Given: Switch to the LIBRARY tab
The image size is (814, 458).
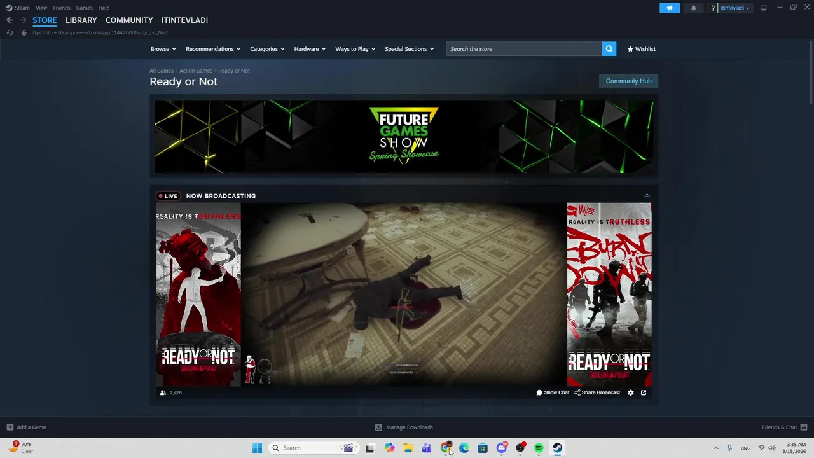Looking at the screenshot, I should (x=81, y=20).
